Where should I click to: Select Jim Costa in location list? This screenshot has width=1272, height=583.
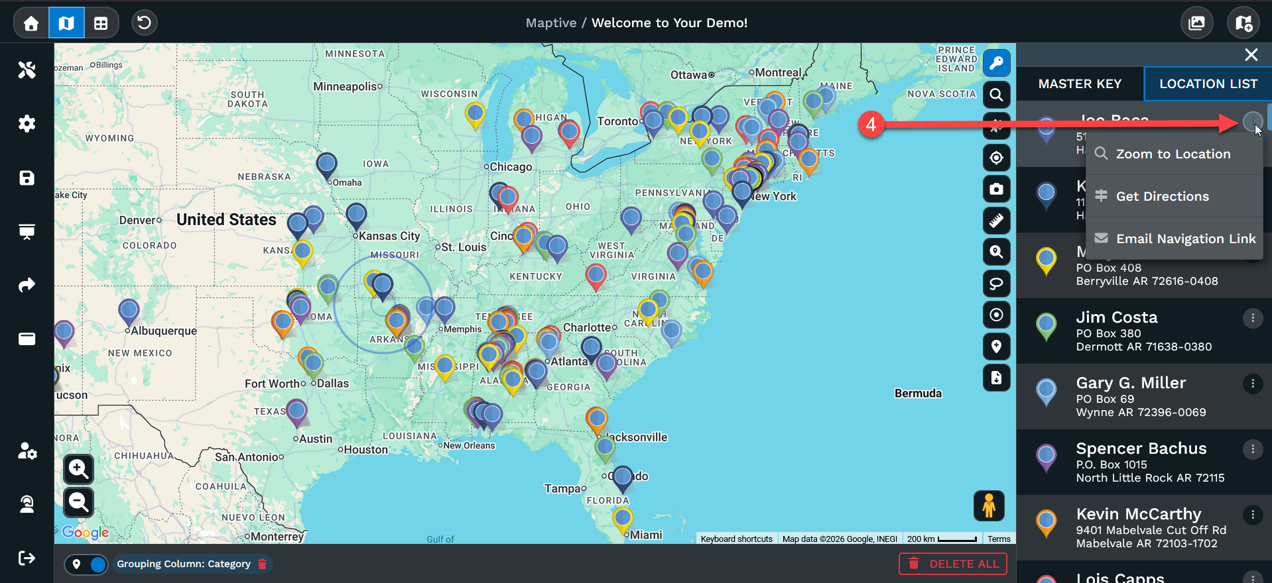(x=1144, y=331)
